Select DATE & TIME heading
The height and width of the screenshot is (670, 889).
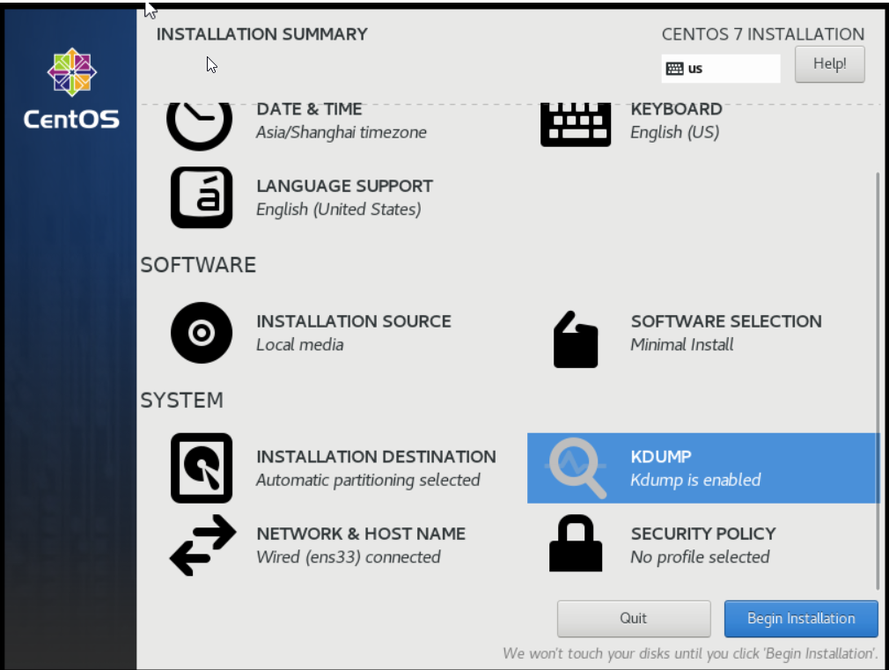pos(309,109)
